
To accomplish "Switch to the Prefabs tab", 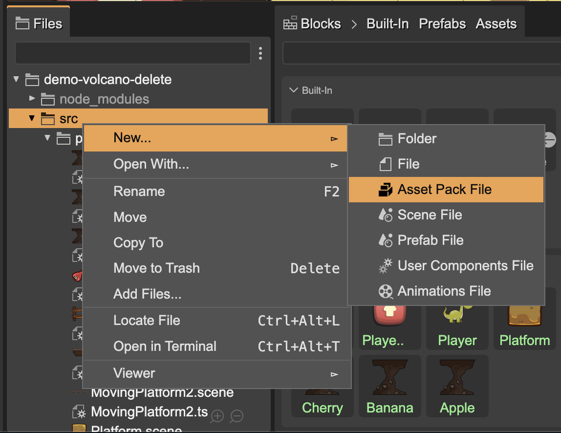I will 442,23.
